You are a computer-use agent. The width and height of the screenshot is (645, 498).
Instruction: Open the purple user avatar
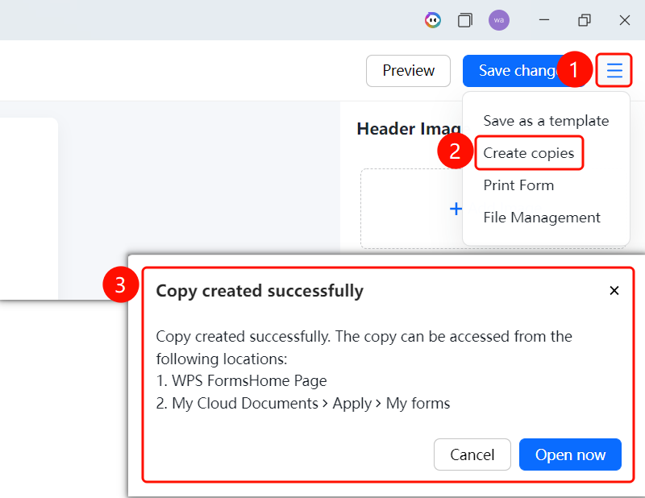499,19
